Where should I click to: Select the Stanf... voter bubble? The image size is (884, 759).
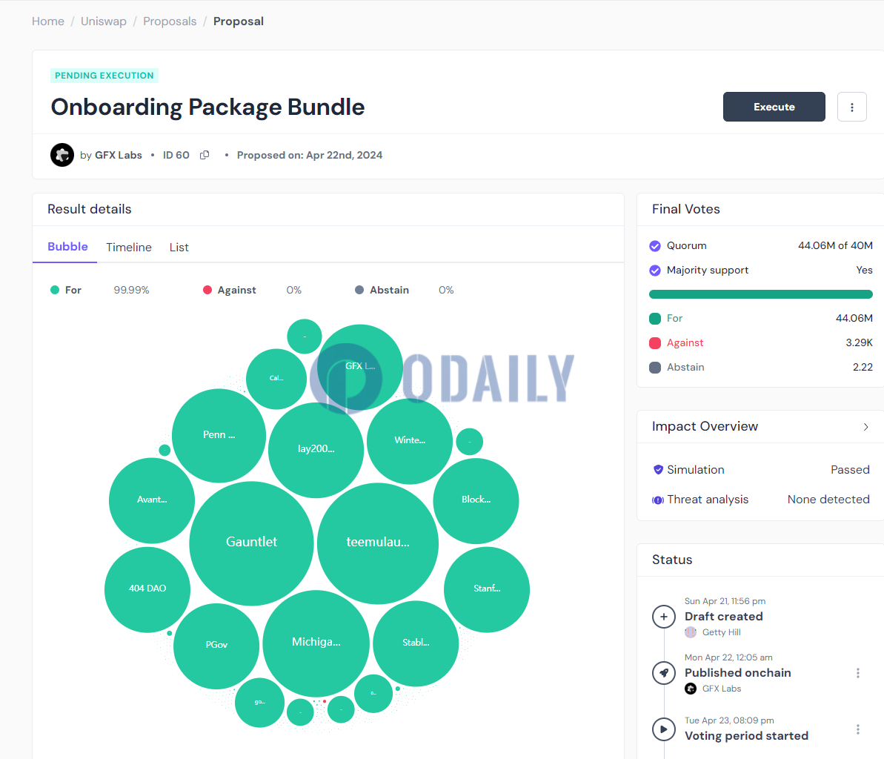pos(487,589)
